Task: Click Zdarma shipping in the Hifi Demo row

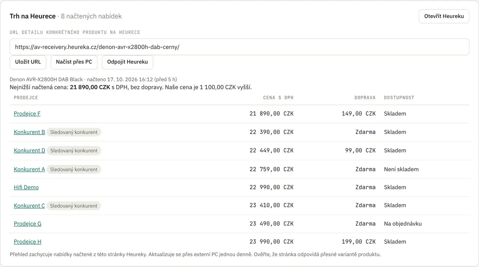Action: pyautogui.click(x=366, y=187)
